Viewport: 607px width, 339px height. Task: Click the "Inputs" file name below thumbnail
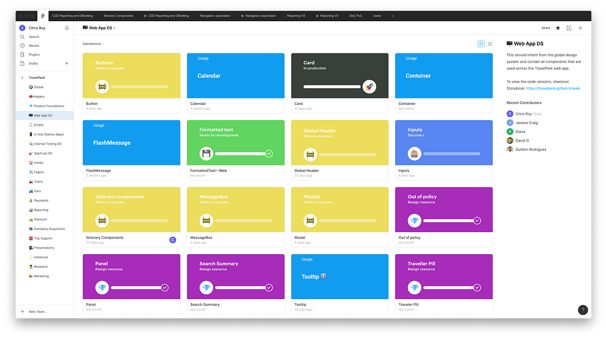click(x=404, y=171)
